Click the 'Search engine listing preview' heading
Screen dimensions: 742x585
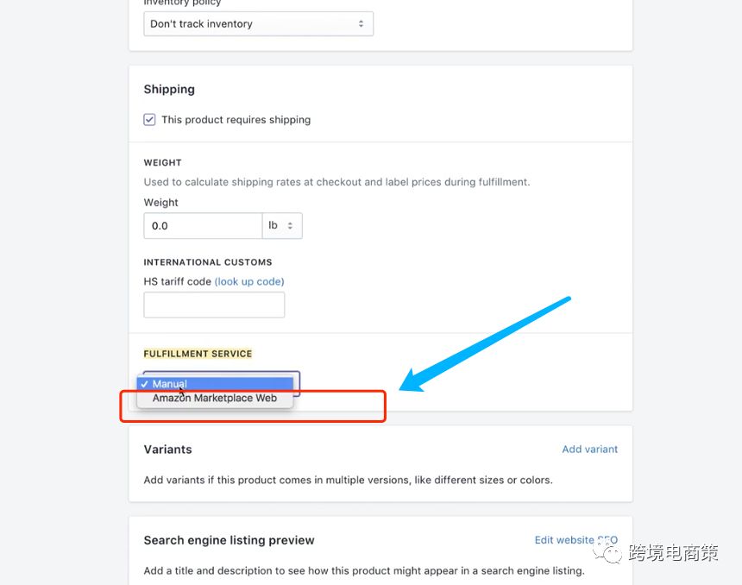point(229,540)
